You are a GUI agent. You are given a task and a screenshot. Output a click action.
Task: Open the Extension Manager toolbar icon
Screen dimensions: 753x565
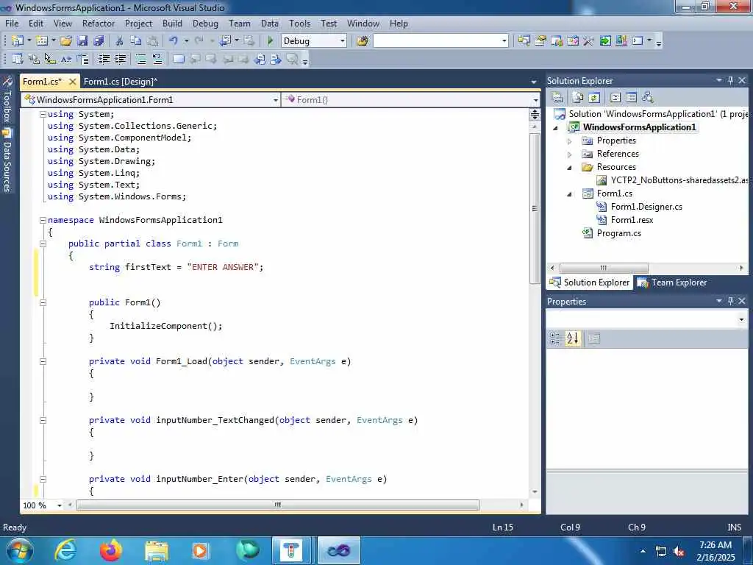coord(621,41)
